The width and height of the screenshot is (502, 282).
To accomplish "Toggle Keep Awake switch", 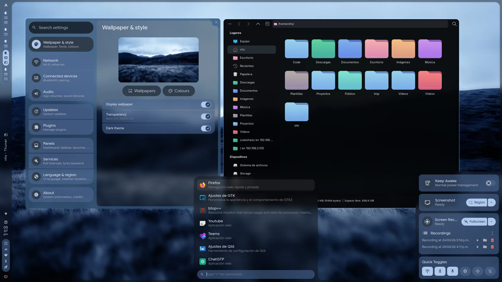I will pos(490,183).
